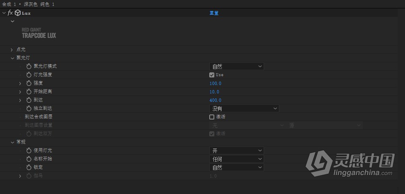Image resolution: width=405 pixels, height=194 pixels.
Task: Toggle the stopwatch beside 锁定
Action: [29, 167]
